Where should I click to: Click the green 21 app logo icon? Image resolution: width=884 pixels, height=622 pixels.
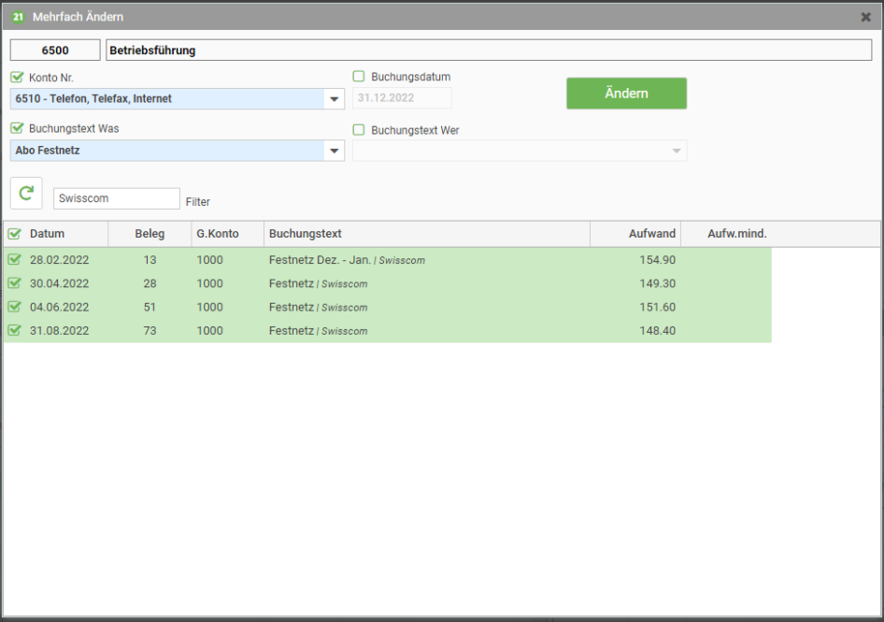[18, 17]
